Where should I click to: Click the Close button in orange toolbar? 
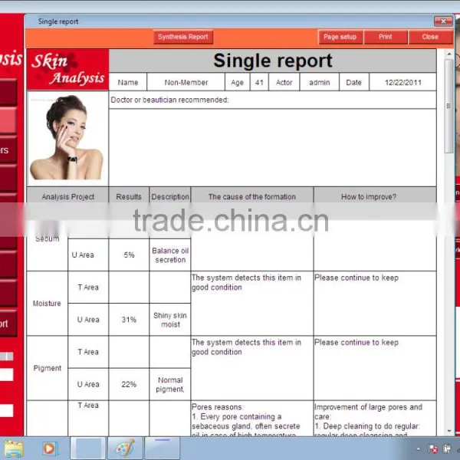(430, 37)
